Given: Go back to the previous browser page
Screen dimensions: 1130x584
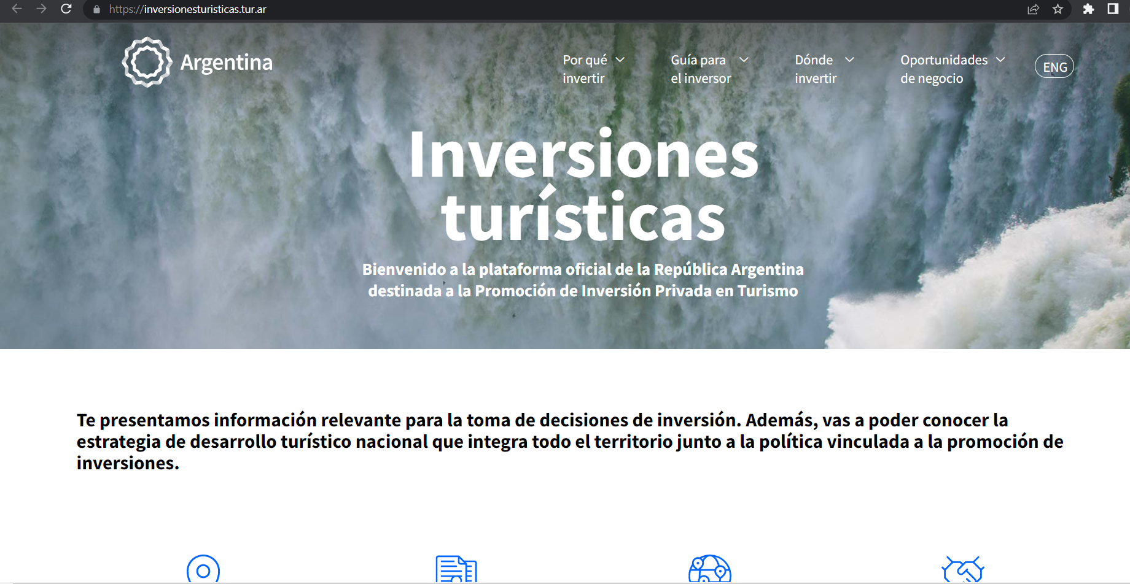Looking at the screenshot, I should (x=17, y=9).
